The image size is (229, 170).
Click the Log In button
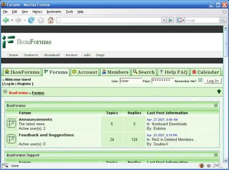pos(213,81)
